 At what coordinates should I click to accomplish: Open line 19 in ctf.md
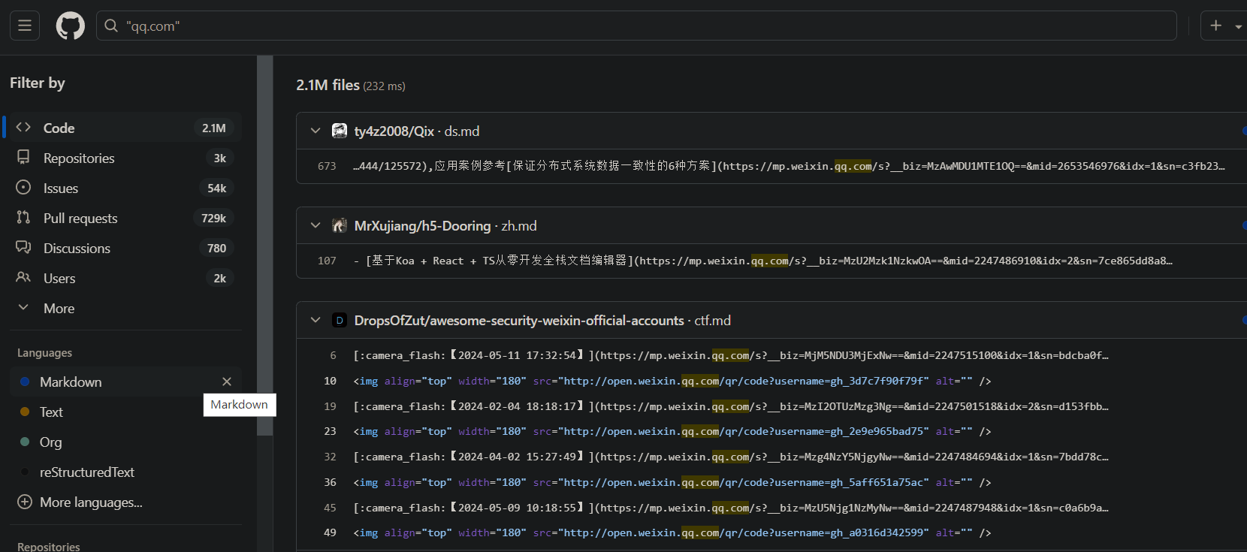(330, 406)
